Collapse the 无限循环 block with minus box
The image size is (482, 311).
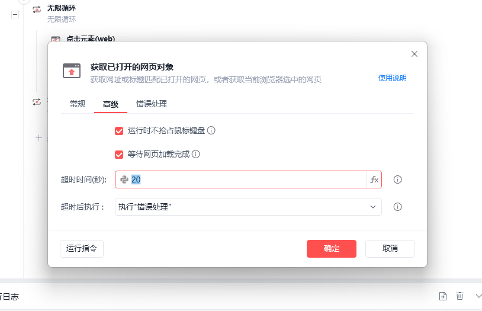pyautogui.click(x=15, y=14)
